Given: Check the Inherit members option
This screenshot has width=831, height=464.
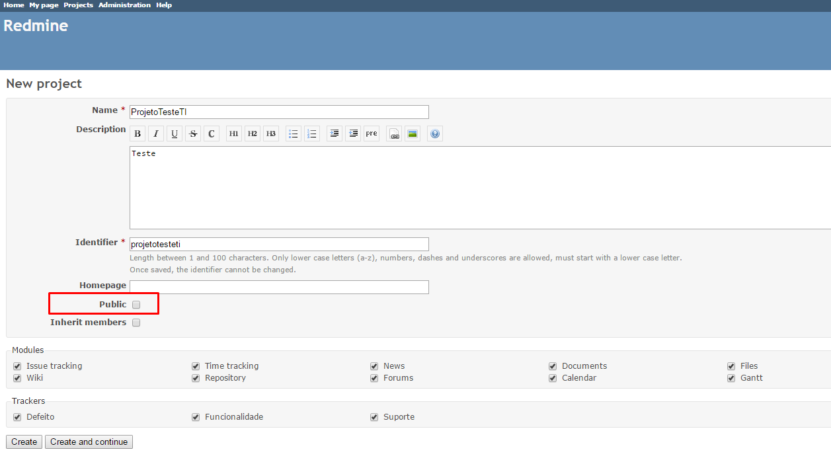Looking at the screenshot, I should point(136,323).
